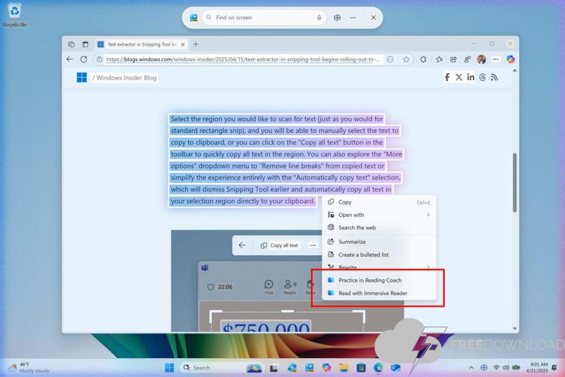Click inside the Find on screen search box

coord(259,18)
